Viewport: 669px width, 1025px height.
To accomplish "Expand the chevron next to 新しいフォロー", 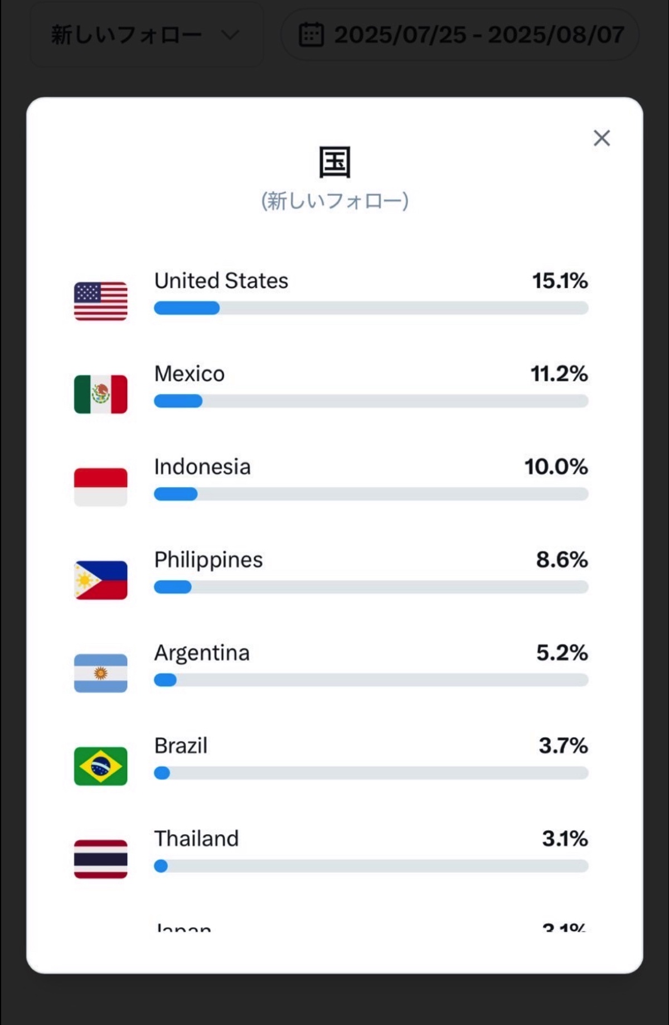I will click(x=230, y=35).
